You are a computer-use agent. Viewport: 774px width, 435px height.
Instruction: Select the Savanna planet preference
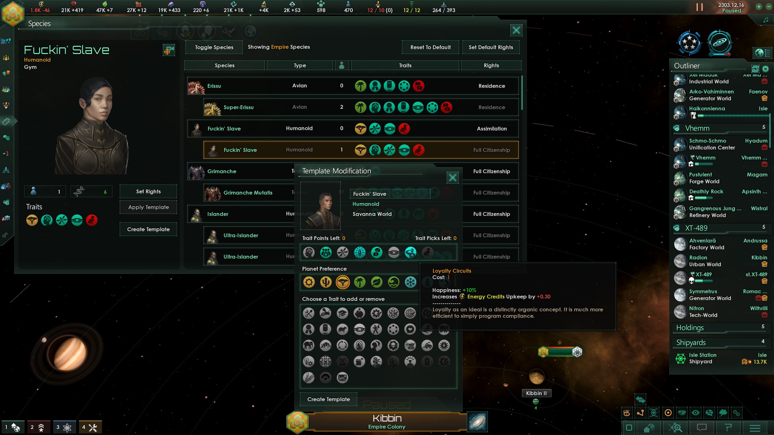tap(343, 282)
